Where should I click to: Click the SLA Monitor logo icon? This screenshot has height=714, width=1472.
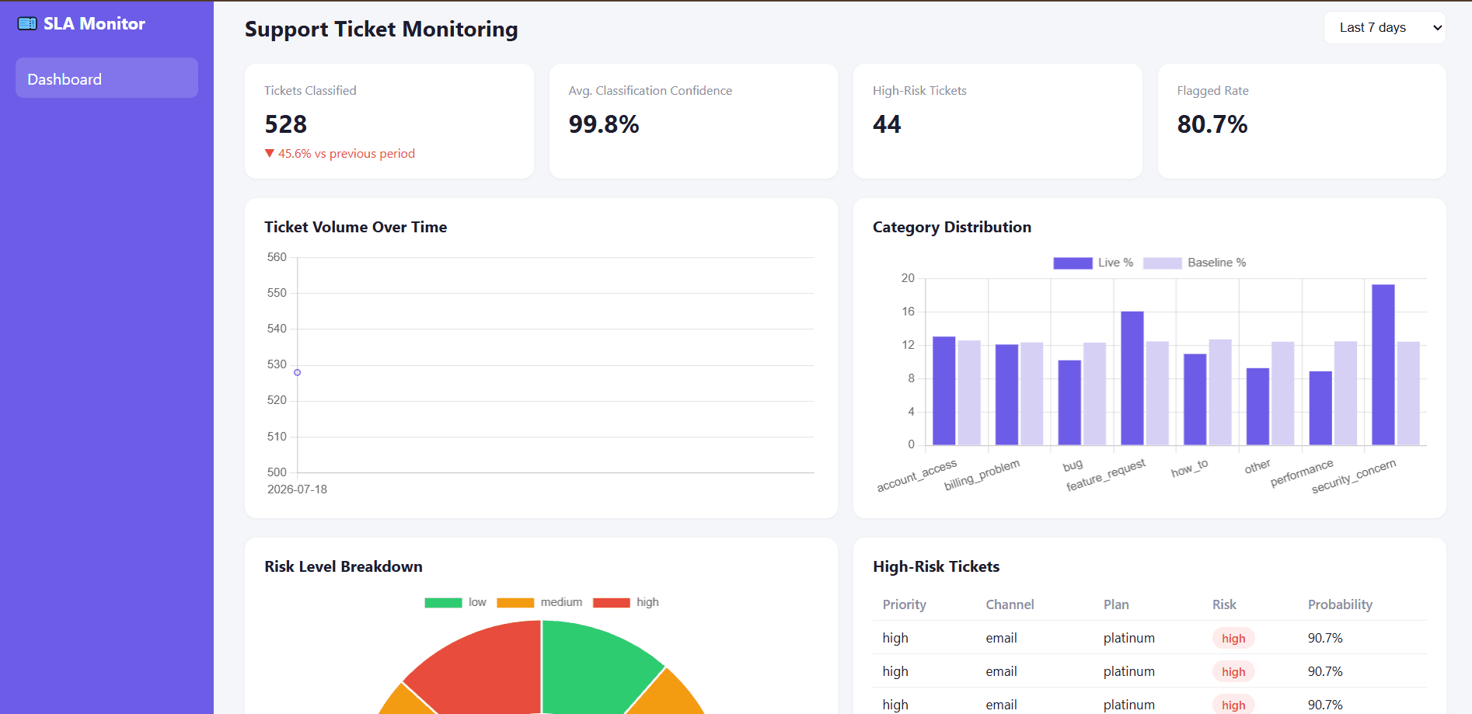point(27,24)
